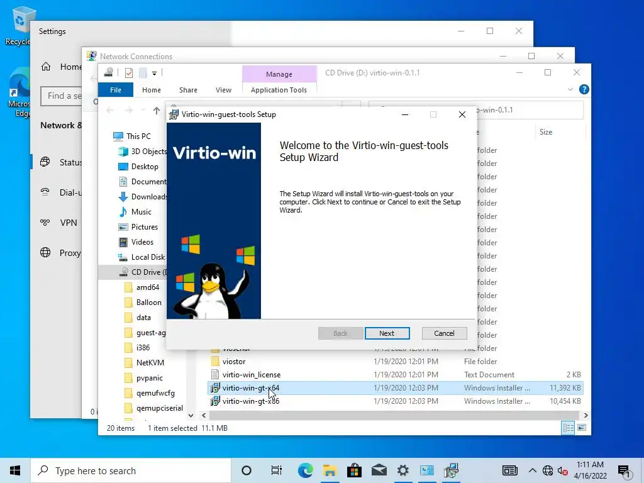644x483 pixels.
Task: Open the qemupciserial folder in tree
Action: [153, 408]
